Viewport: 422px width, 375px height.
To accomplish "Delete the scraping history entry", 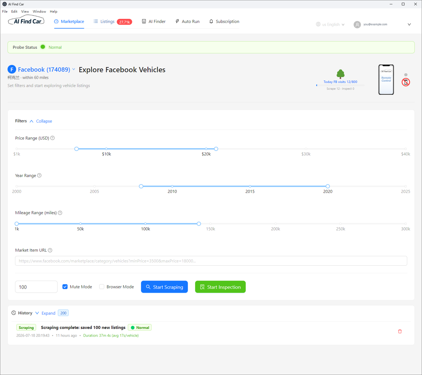I will 400,331.
